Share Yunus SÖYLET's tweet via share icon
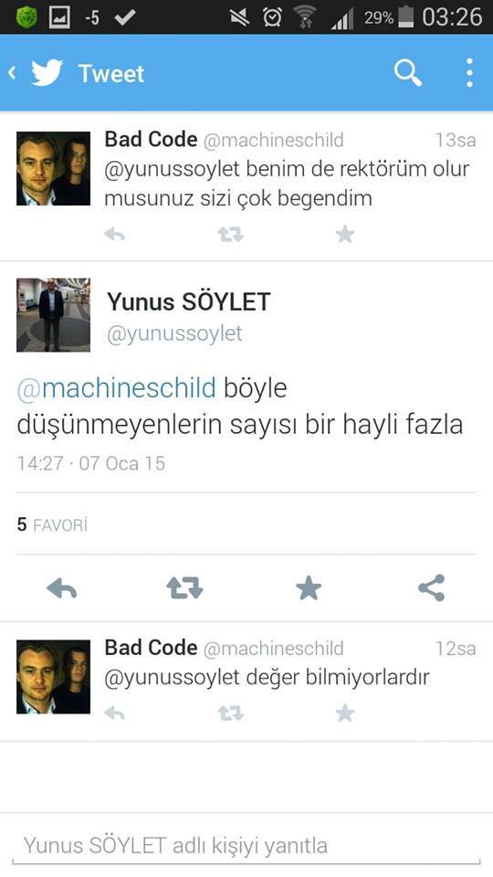The height and width of the screenshot is (877, 493). 432,587
